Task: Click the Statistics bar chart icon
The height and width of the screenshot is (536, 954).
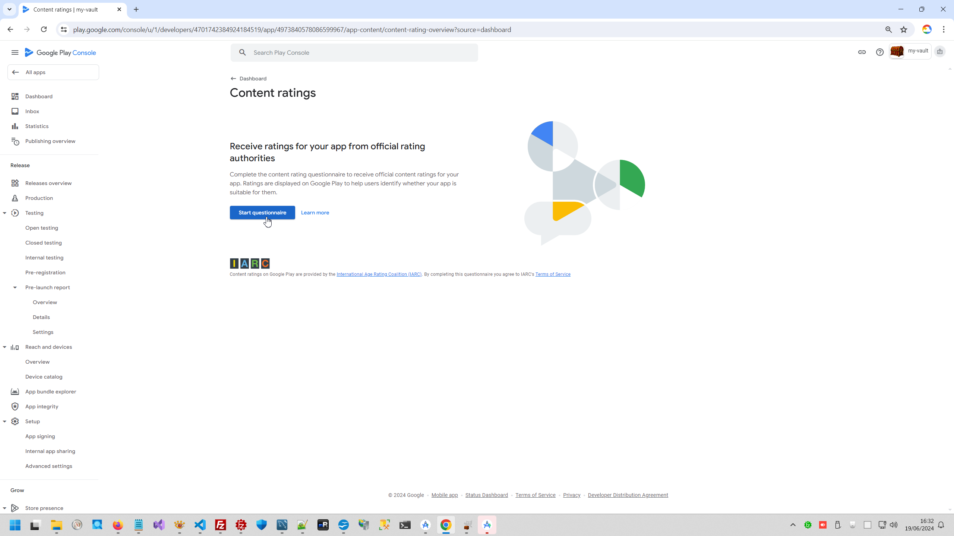Action: (15, 126)
